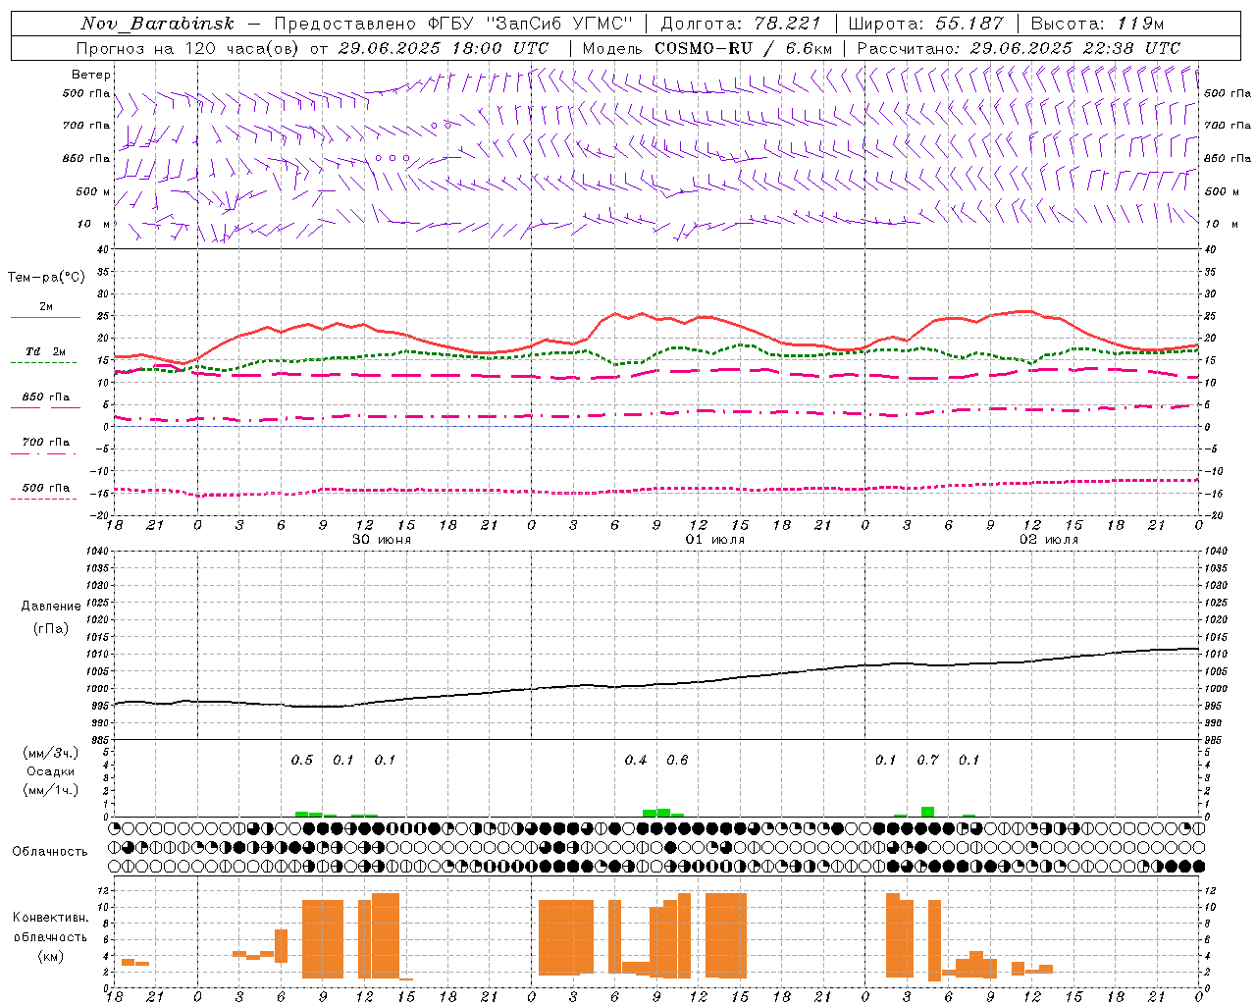Click the '1040' value on left pressure axis
Viewport: 1256px width, 1005px height.
96,552
